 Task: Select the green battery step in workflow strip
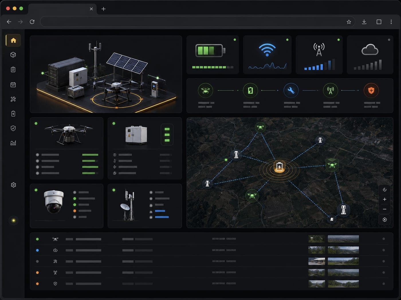click(250, 91)
